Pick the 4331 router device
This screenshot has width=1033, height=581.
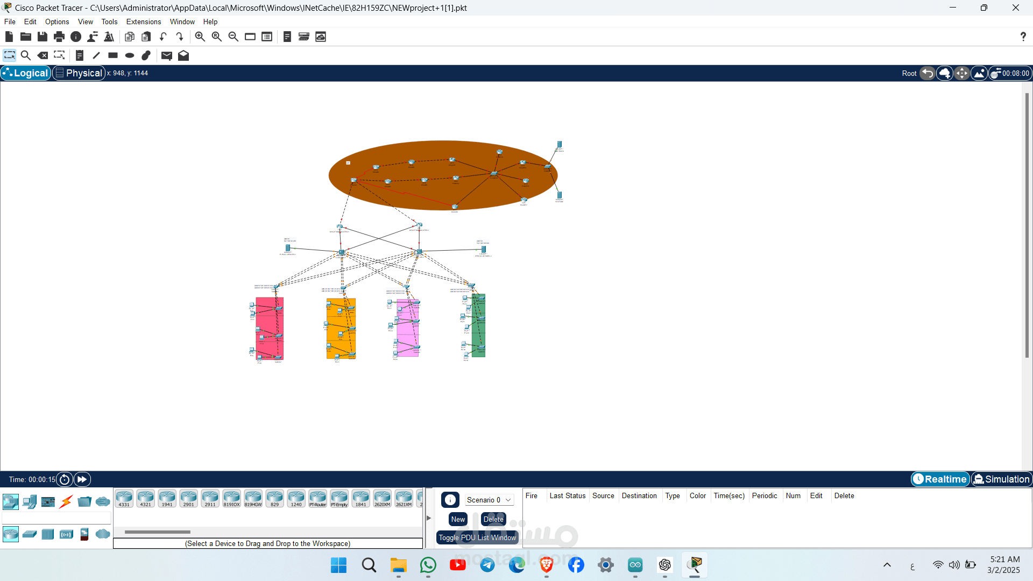click(x=124, y=499)
